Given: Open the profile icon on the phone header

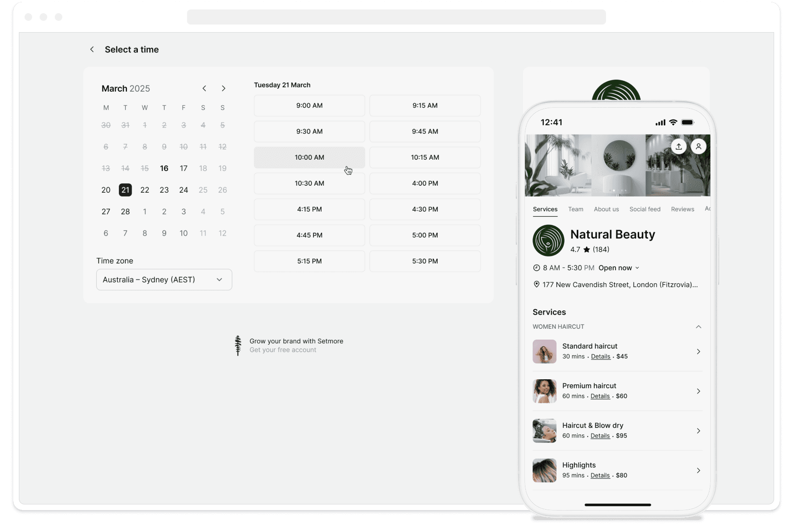Looking at the screenshot, I should coord(699,146).
